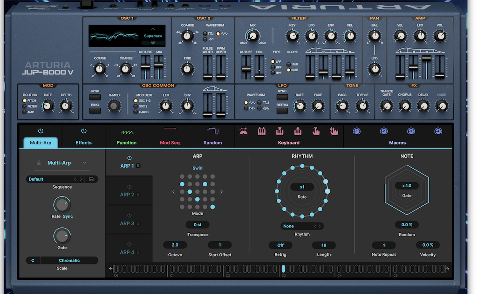Image resolution: width=477 pixels, height=294 pixels.
Task: Select PITCH routing in MOD section
Action: pyautogui.click(x=24, y=100)
